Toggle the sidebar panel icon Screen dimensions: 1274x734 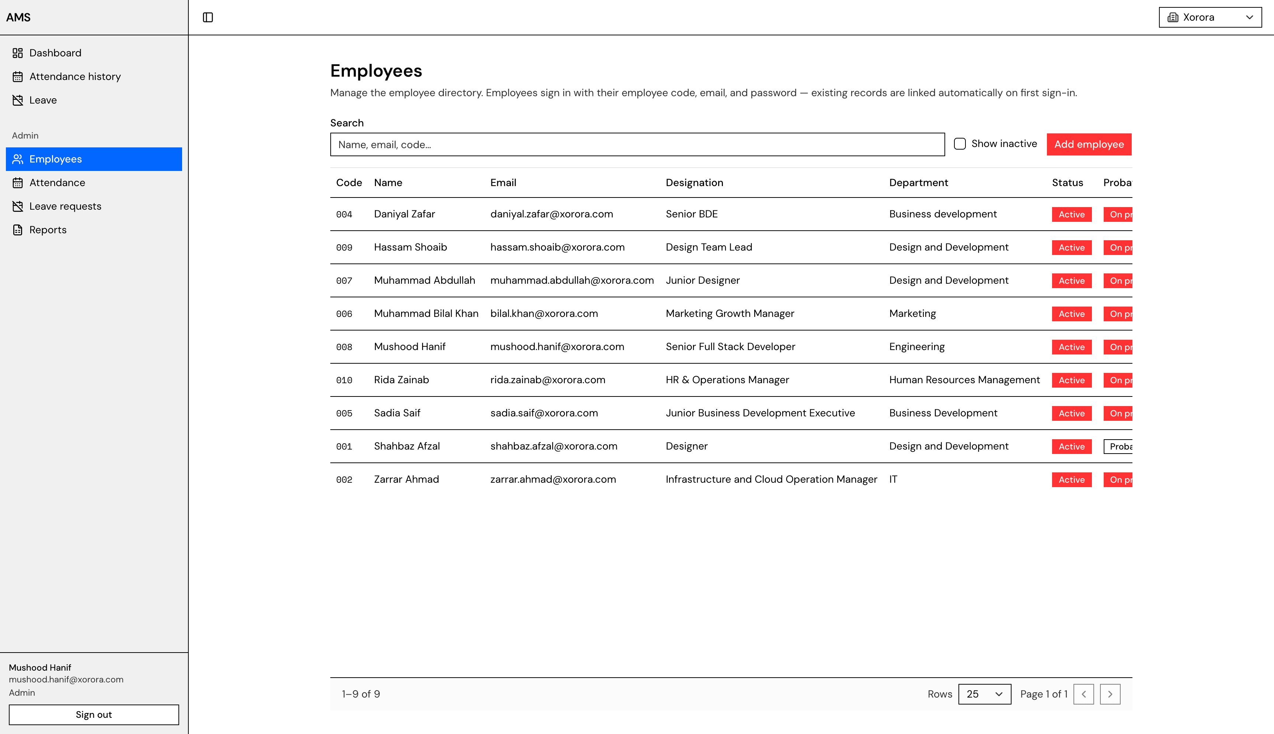pos(208,17)
